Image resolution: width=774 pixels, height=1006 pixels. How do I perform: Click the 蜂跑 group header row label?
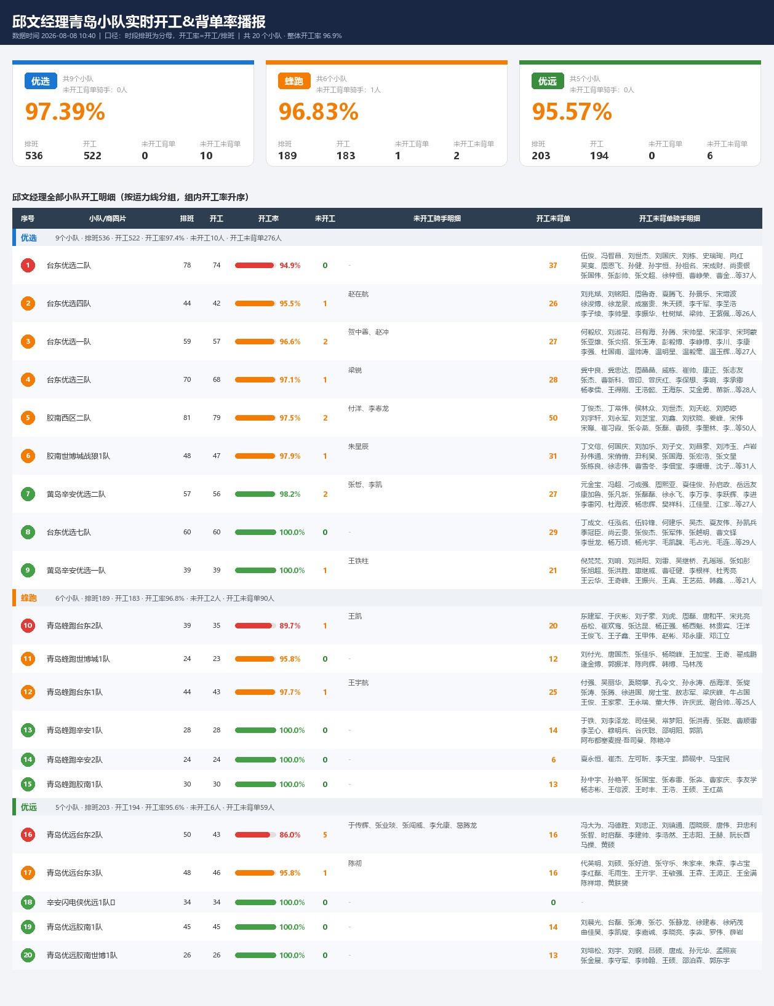pyautogui.click(x=29, y=598)
